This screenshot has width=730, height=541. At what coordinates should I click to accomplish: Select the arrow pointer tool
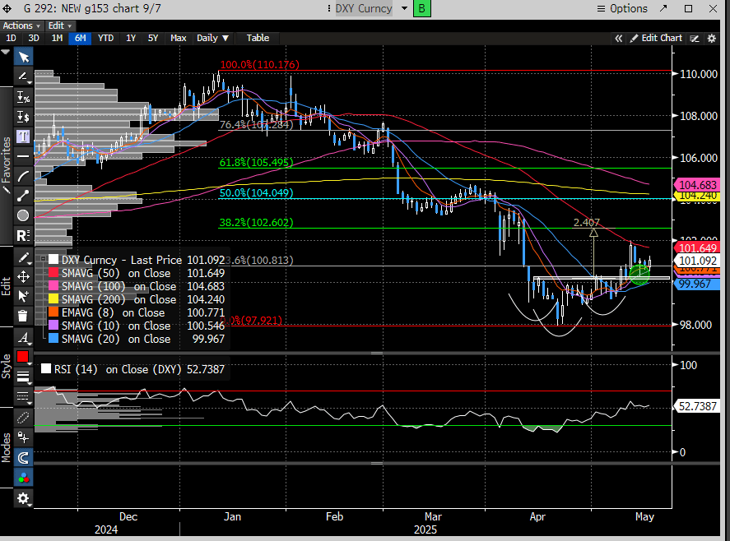click(23, 58)
